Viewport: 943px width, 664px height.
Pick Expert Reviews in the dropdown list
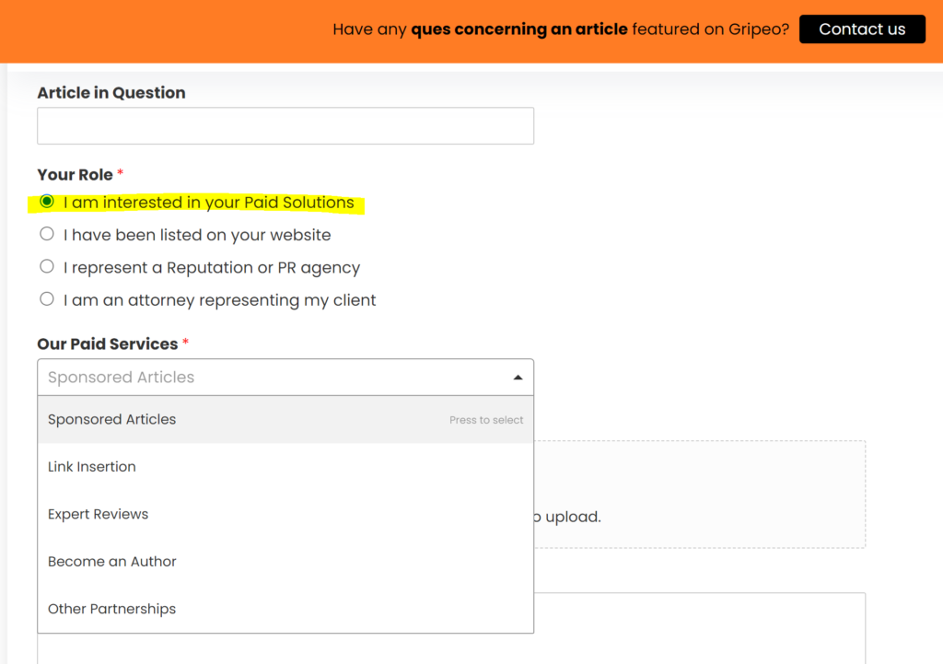[x=99, y=514]
